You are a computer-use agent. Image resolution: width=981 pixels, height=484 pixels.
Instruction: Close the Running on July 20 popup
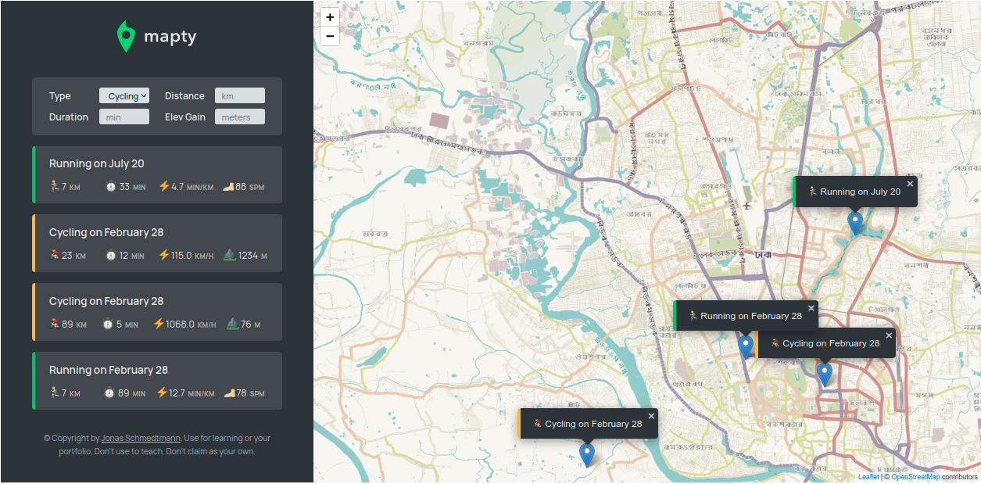click(x=910, y=184)
